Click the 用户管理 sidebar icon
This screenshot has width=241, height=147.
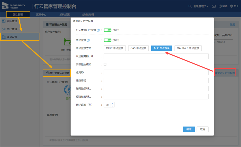(x=4, y=29)
